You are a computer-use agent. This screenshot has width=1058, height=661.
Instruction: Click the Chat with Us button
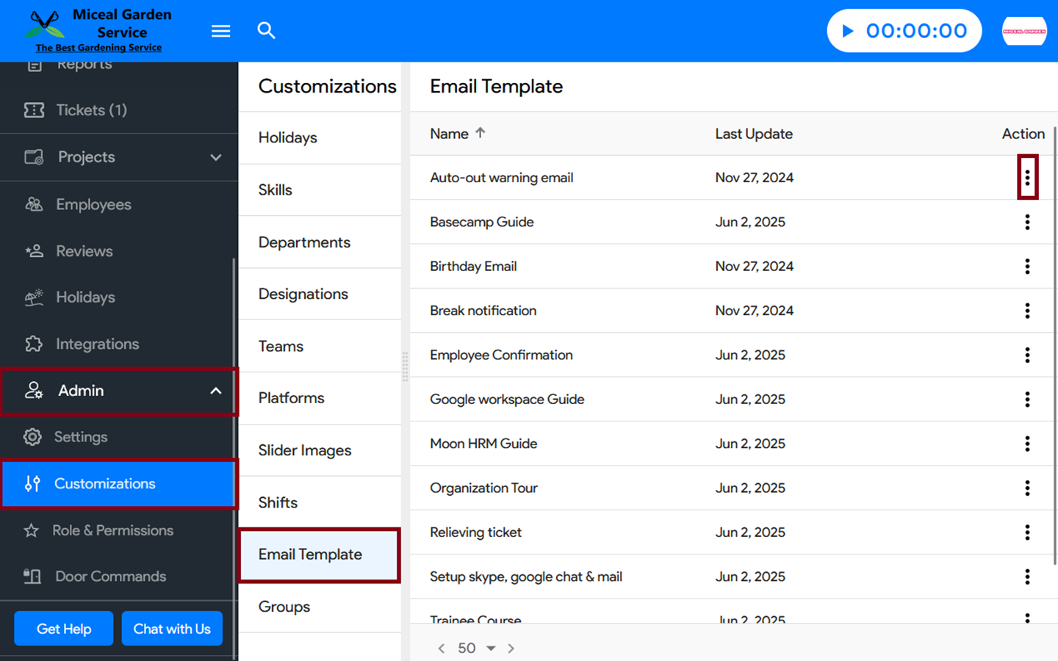(x=172, y=629)
